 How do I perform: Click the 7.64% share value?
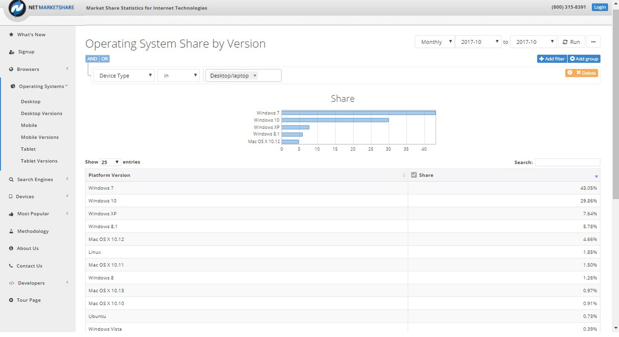click(590, 214)
